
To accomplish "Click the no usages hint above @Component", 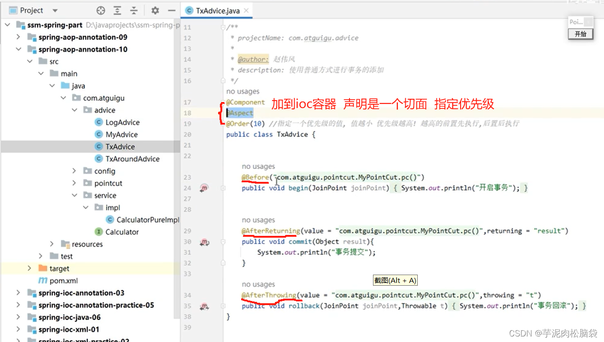I will pos(243,91).
